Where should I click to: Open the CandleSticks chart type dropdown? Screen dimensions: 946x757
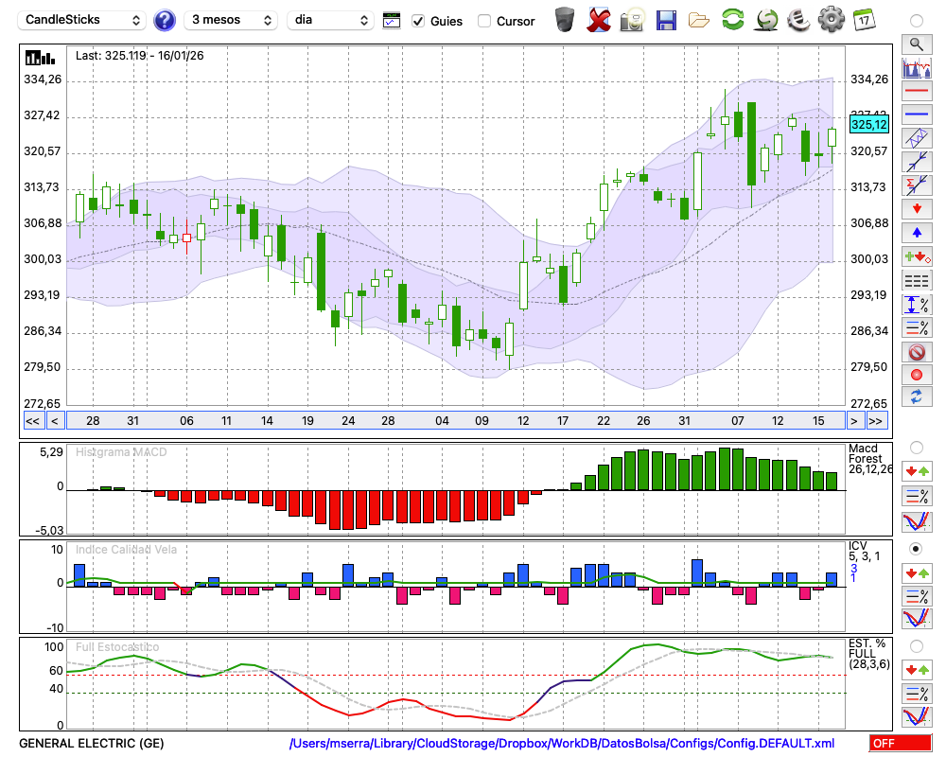[x=83, y=20]
